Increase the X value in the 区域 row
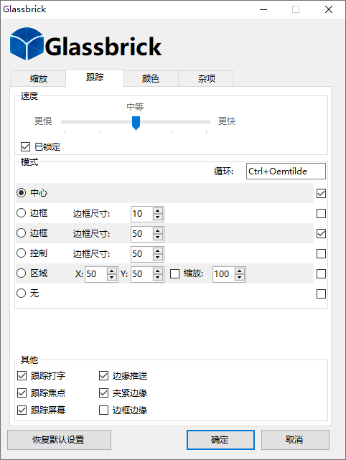The image size is (346, 460). click(112, 271)
